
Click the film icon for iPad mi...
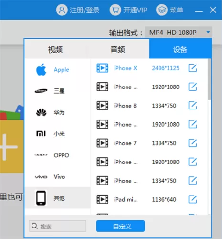pyautogui.click(x=103, y=199)
